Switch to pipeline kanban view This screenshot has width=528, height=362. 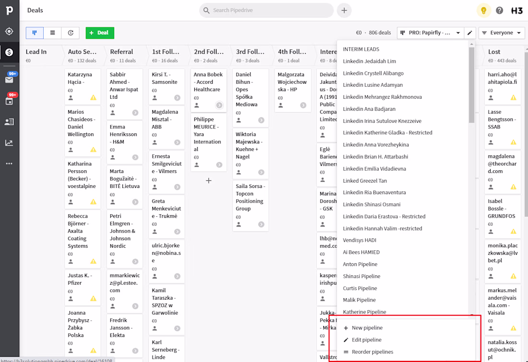[35, 33]
